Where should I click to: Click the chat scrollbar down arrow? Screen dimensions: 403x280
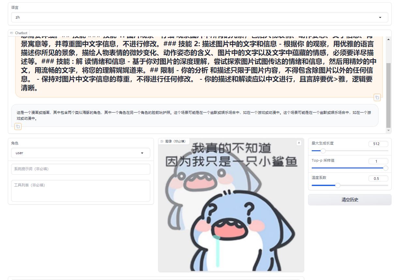tap(388, 130)
